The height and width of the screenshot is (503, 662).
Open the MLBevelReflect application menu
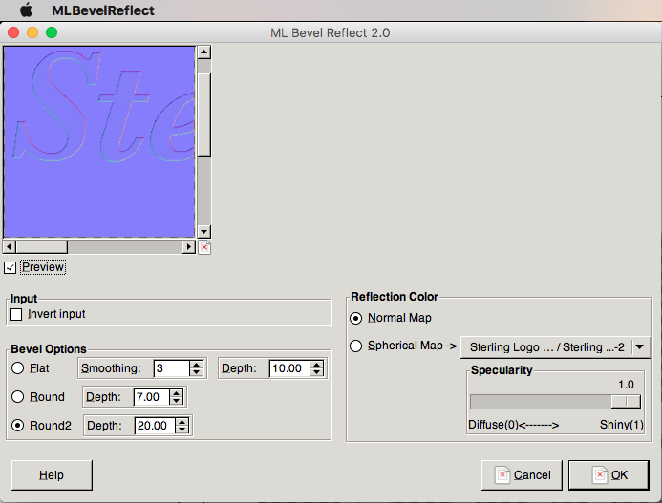coord(103,10)
